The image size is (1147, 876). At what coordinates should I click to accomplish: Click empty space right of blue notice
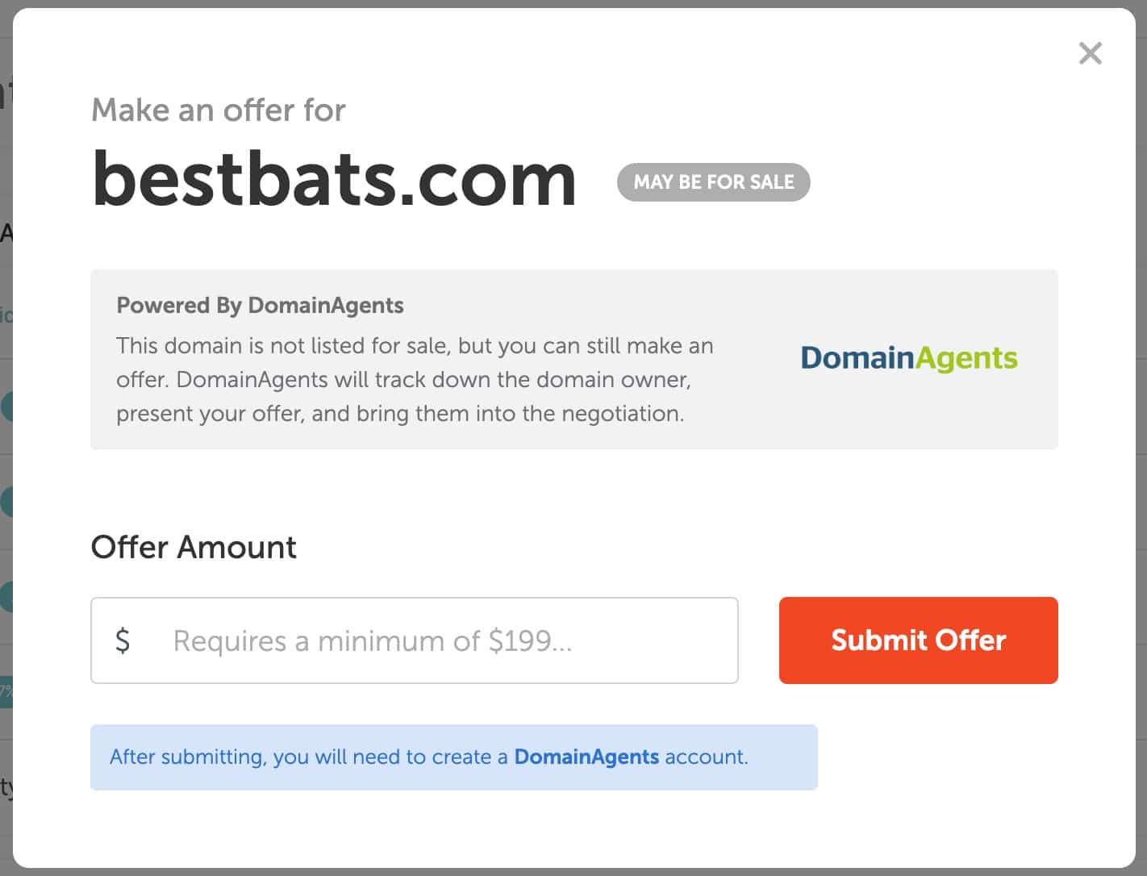[x=936, y=757]
